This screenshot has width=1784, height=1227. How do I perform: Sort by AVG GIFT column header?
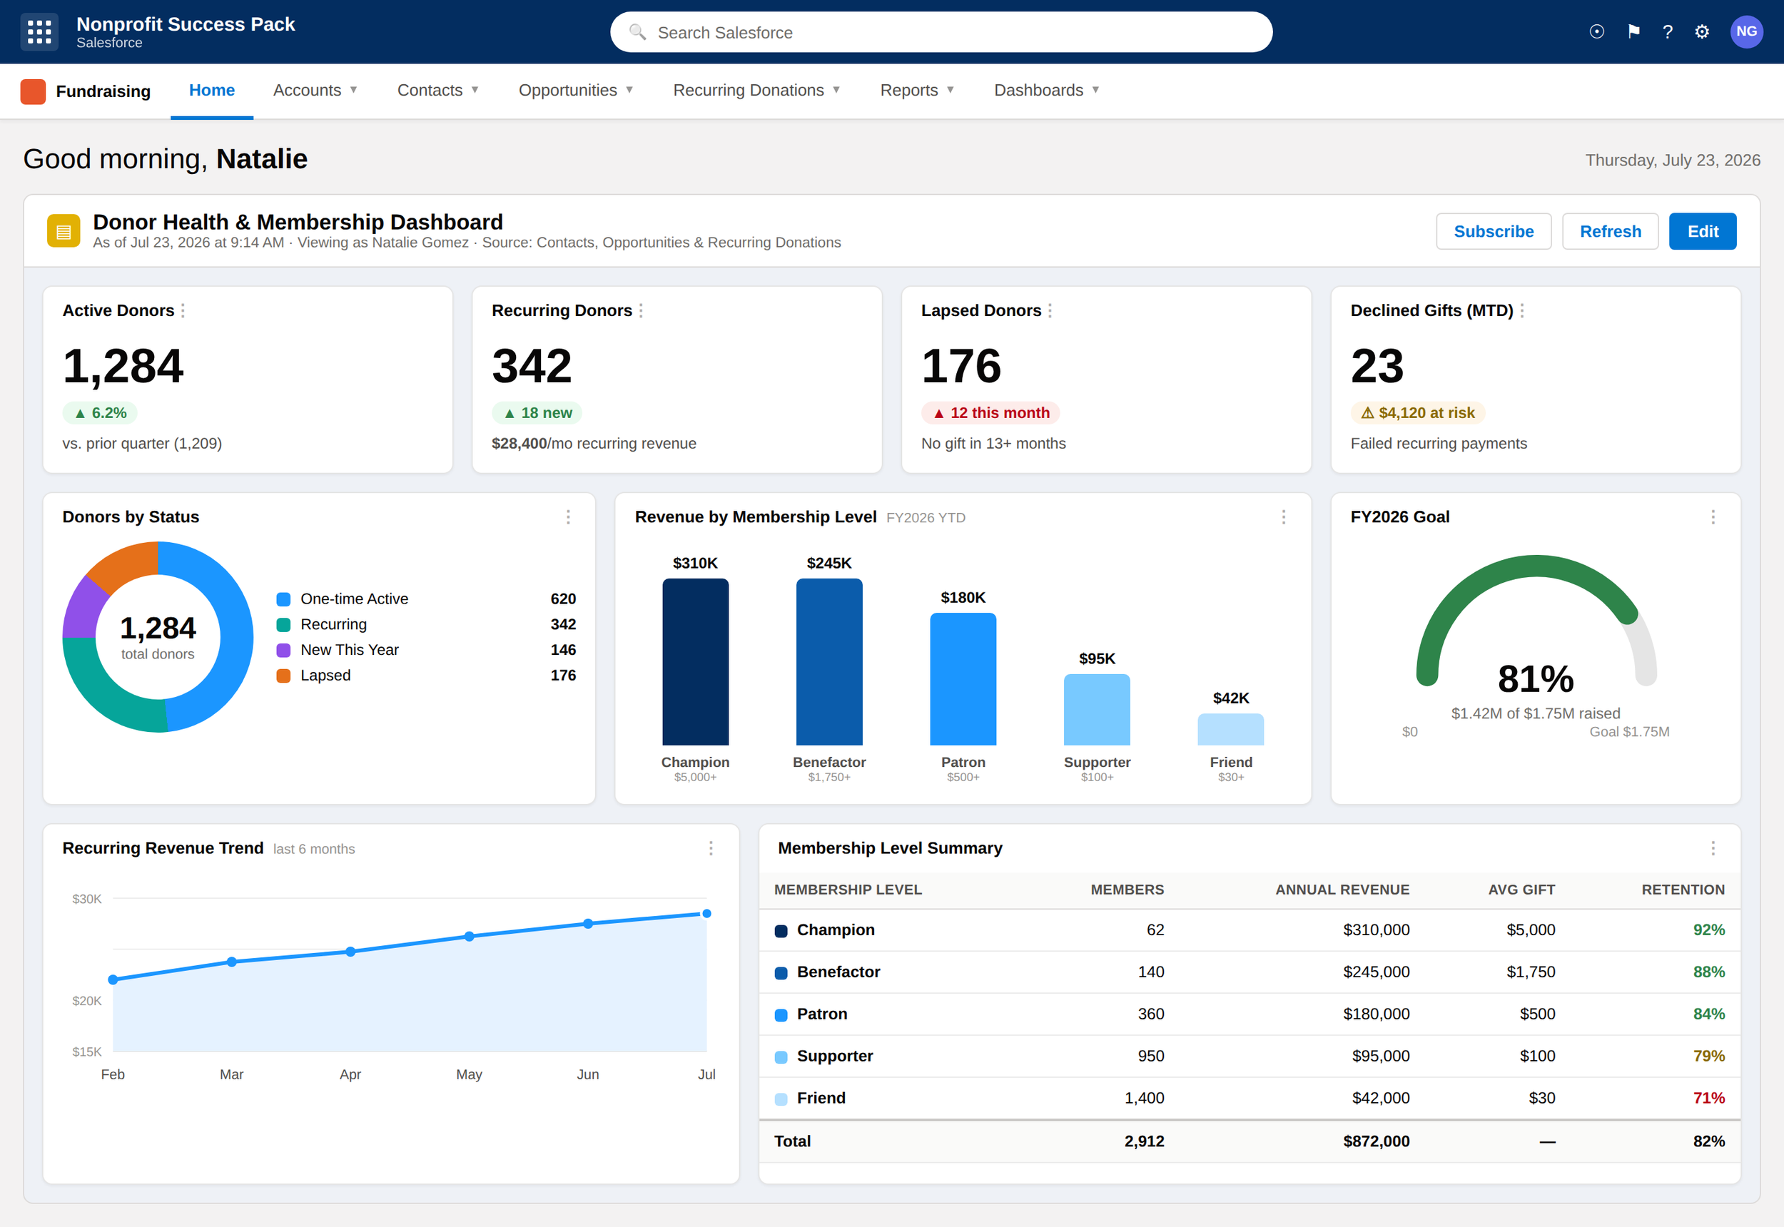[1521, 890]
